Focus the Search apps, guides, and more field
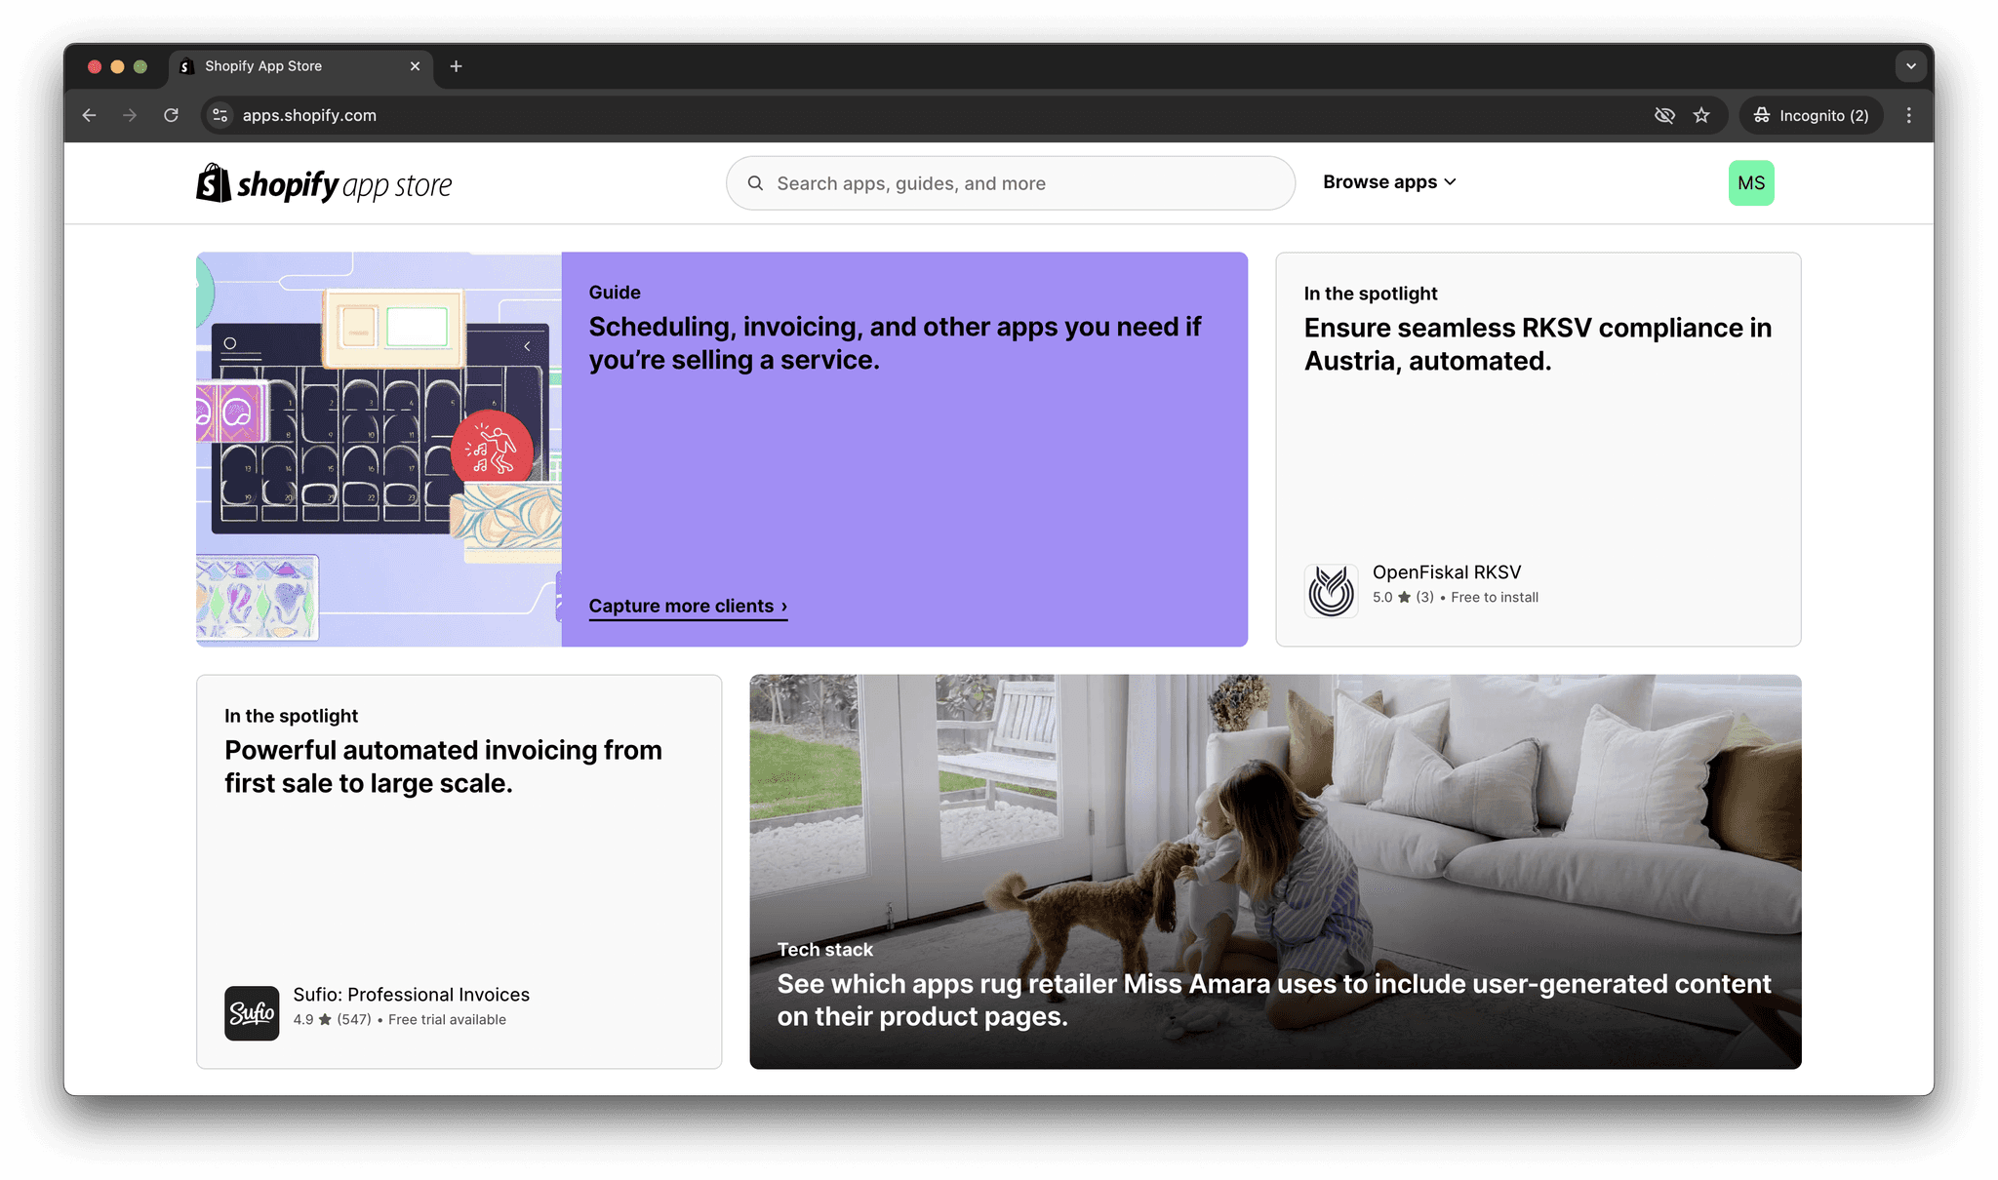Screen dimensions: 1998x1180 point(1011,183)
